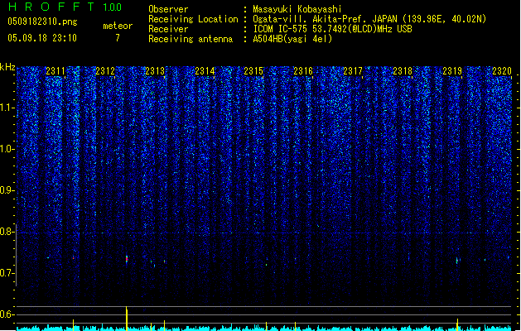Image resolution: width=521 pixels, height=331 pixels.
Task: Click the Ogata-vill. Akita-Pref. JAPAN receiving location
Action: (x=369, y=19)
